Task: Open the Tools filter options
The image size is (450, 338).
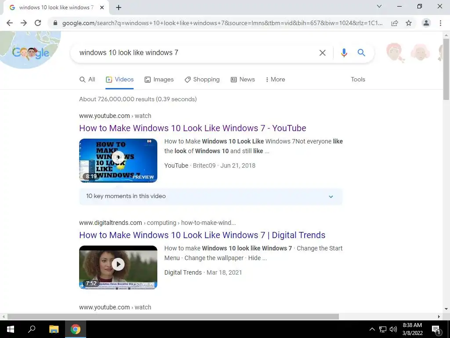Action: click(358, 80)
